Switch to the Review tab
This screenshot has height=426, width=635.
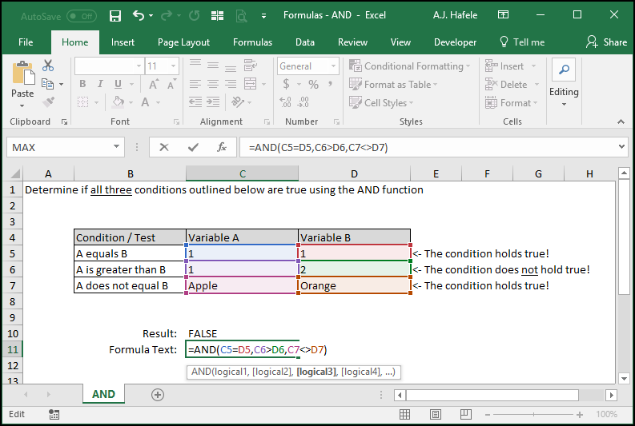[x=352, y=42]
